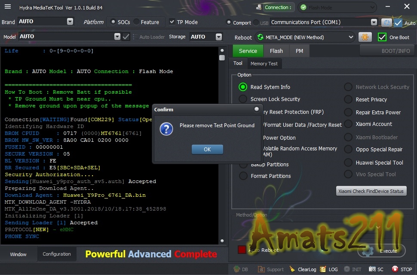
Task: Open the LOG icon in status bar
Action: 323,269
